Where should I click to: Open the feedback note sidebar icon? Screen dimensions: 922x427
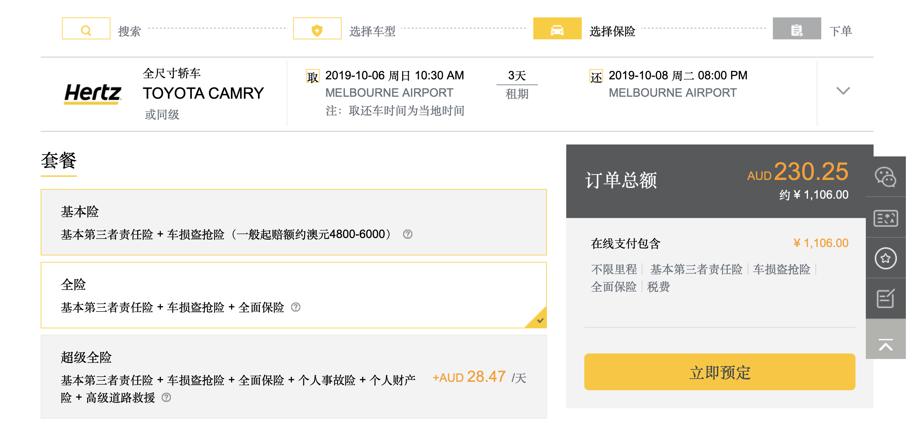pos(885,298)
